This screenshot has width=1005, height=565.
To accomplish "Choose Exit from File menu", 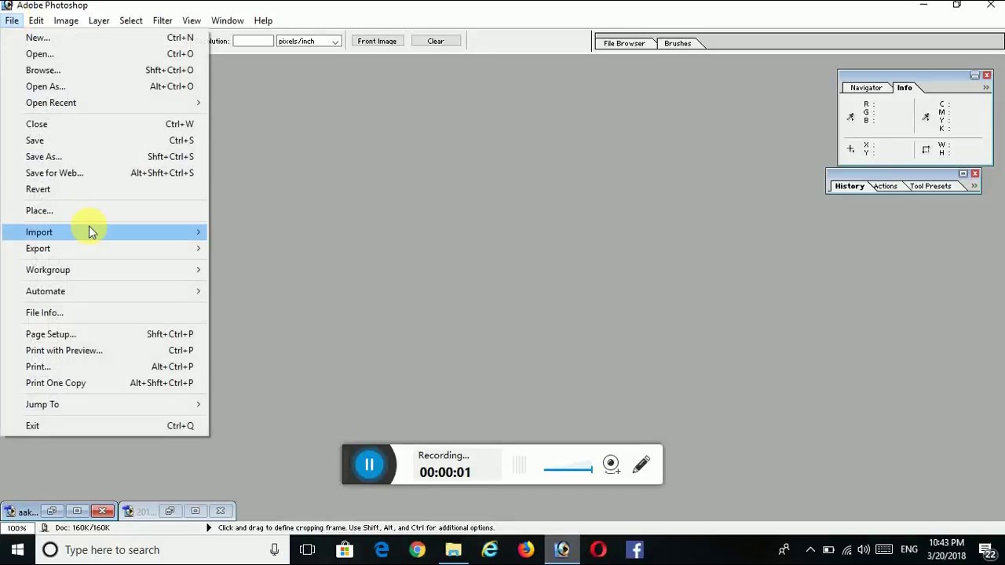I will (105, 426).
